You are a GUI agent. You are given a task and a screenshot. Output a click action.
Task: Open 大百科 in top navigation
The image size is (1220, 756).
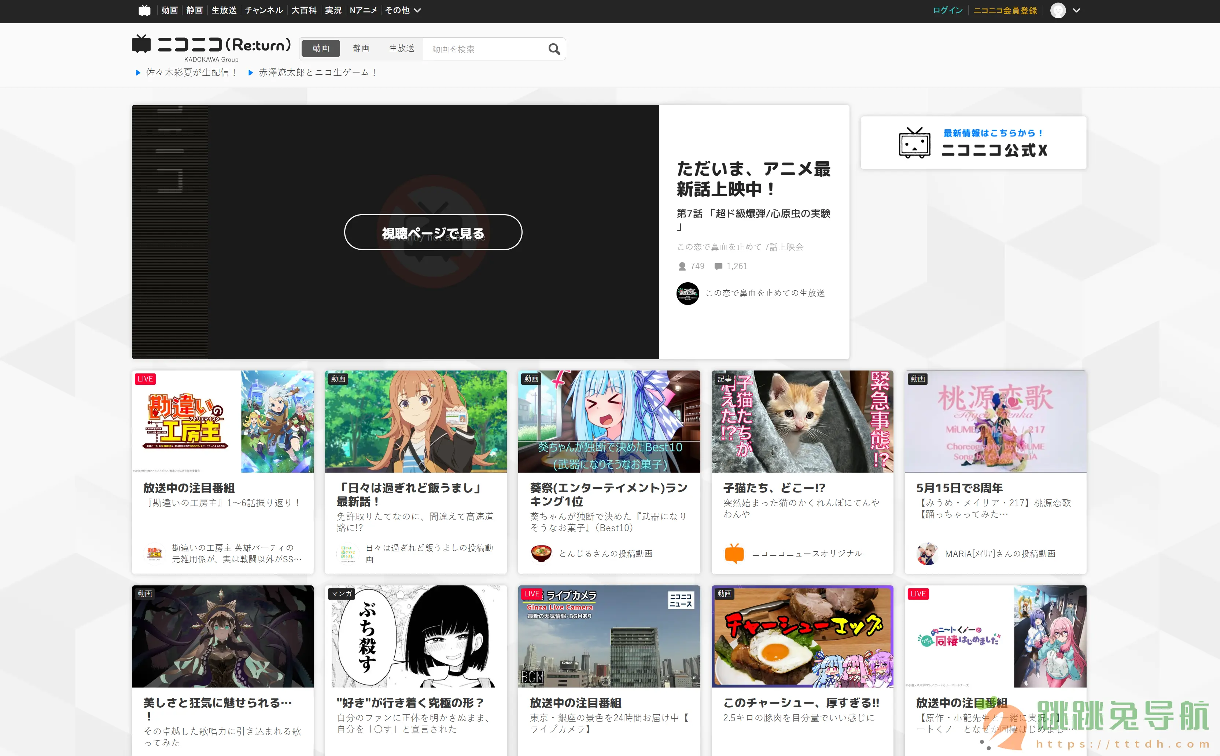click(x=304, y=10)
